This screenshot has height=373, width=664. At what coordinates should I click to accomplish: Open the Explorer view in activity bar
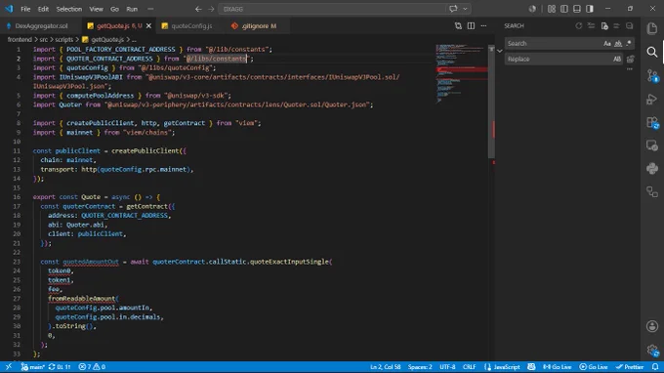pyautogui.click(x=652, y=28)
